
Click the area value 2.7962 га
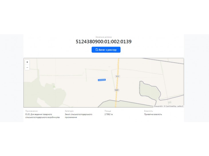coord(109,114)
